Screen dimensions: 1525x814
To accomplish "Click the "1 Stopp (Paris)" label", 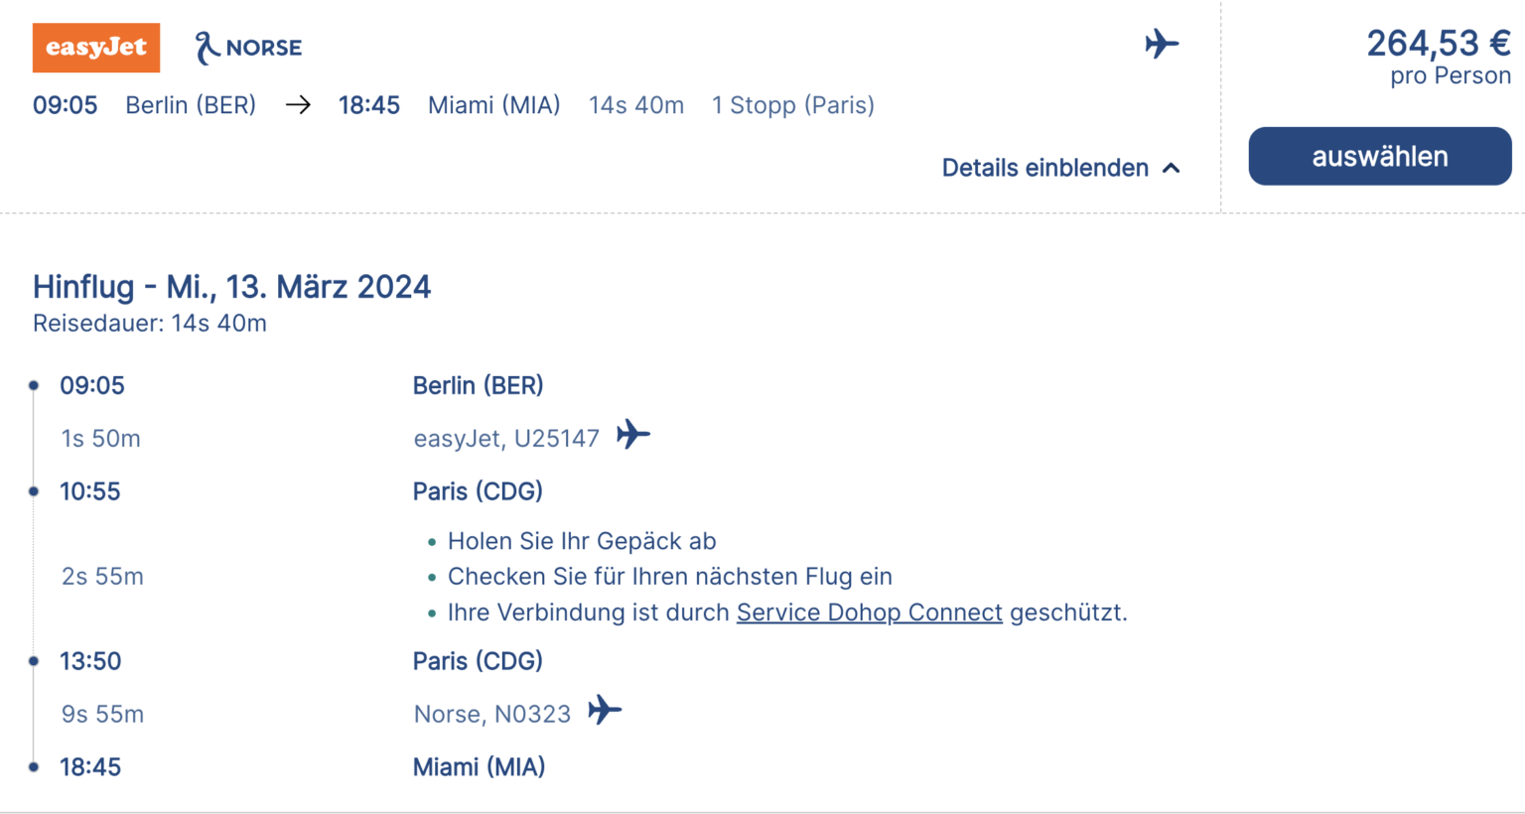I will pyautogui.click(x=792, y=105).
